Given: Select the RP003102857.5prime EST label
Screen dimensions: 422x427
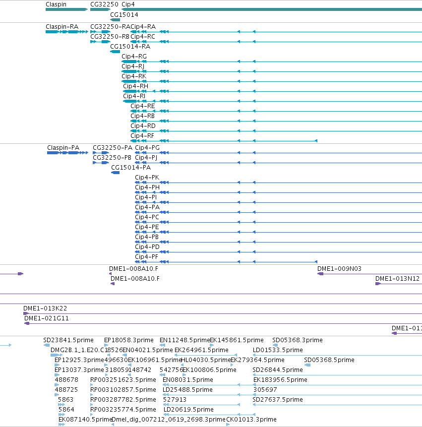Looking at the screenshot, I should [123, 390].
